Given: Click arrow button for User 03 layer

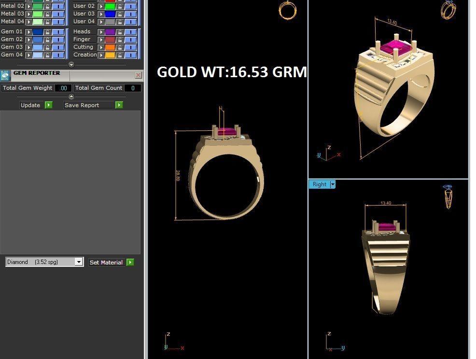Looking at the screenshot, I should [x=101, y=14].
